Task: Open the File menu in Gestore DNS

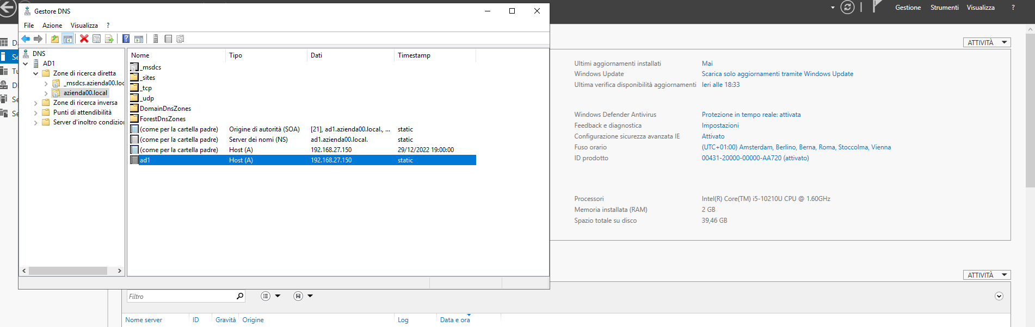Action: [x=29, y=26]
